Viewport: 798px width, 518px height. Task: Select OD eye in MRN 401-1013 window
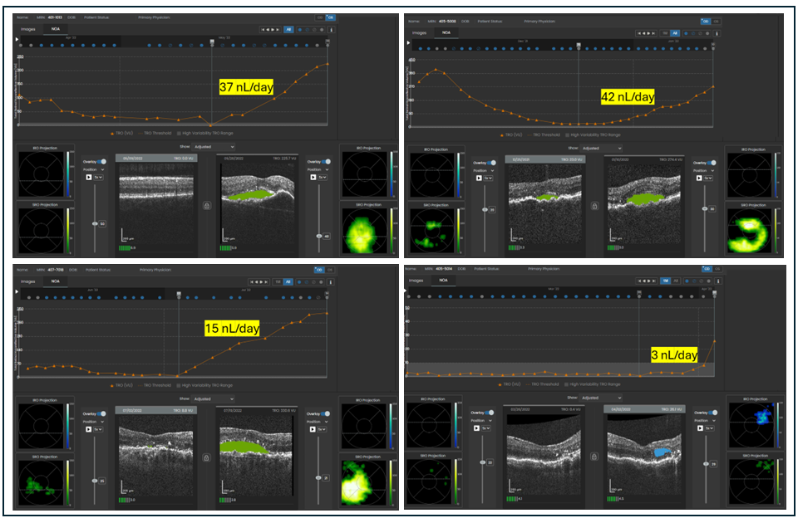[x=320, y=17]
